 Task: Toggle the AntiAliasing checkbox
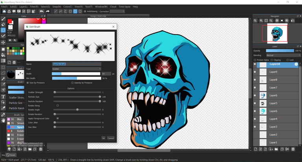85,11
